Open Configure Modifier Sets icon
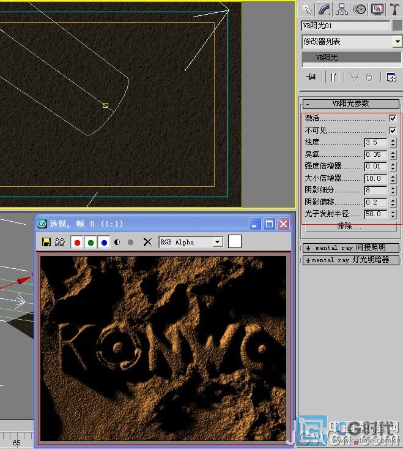This screenshot has width=403, height=449. coord(391,77)
